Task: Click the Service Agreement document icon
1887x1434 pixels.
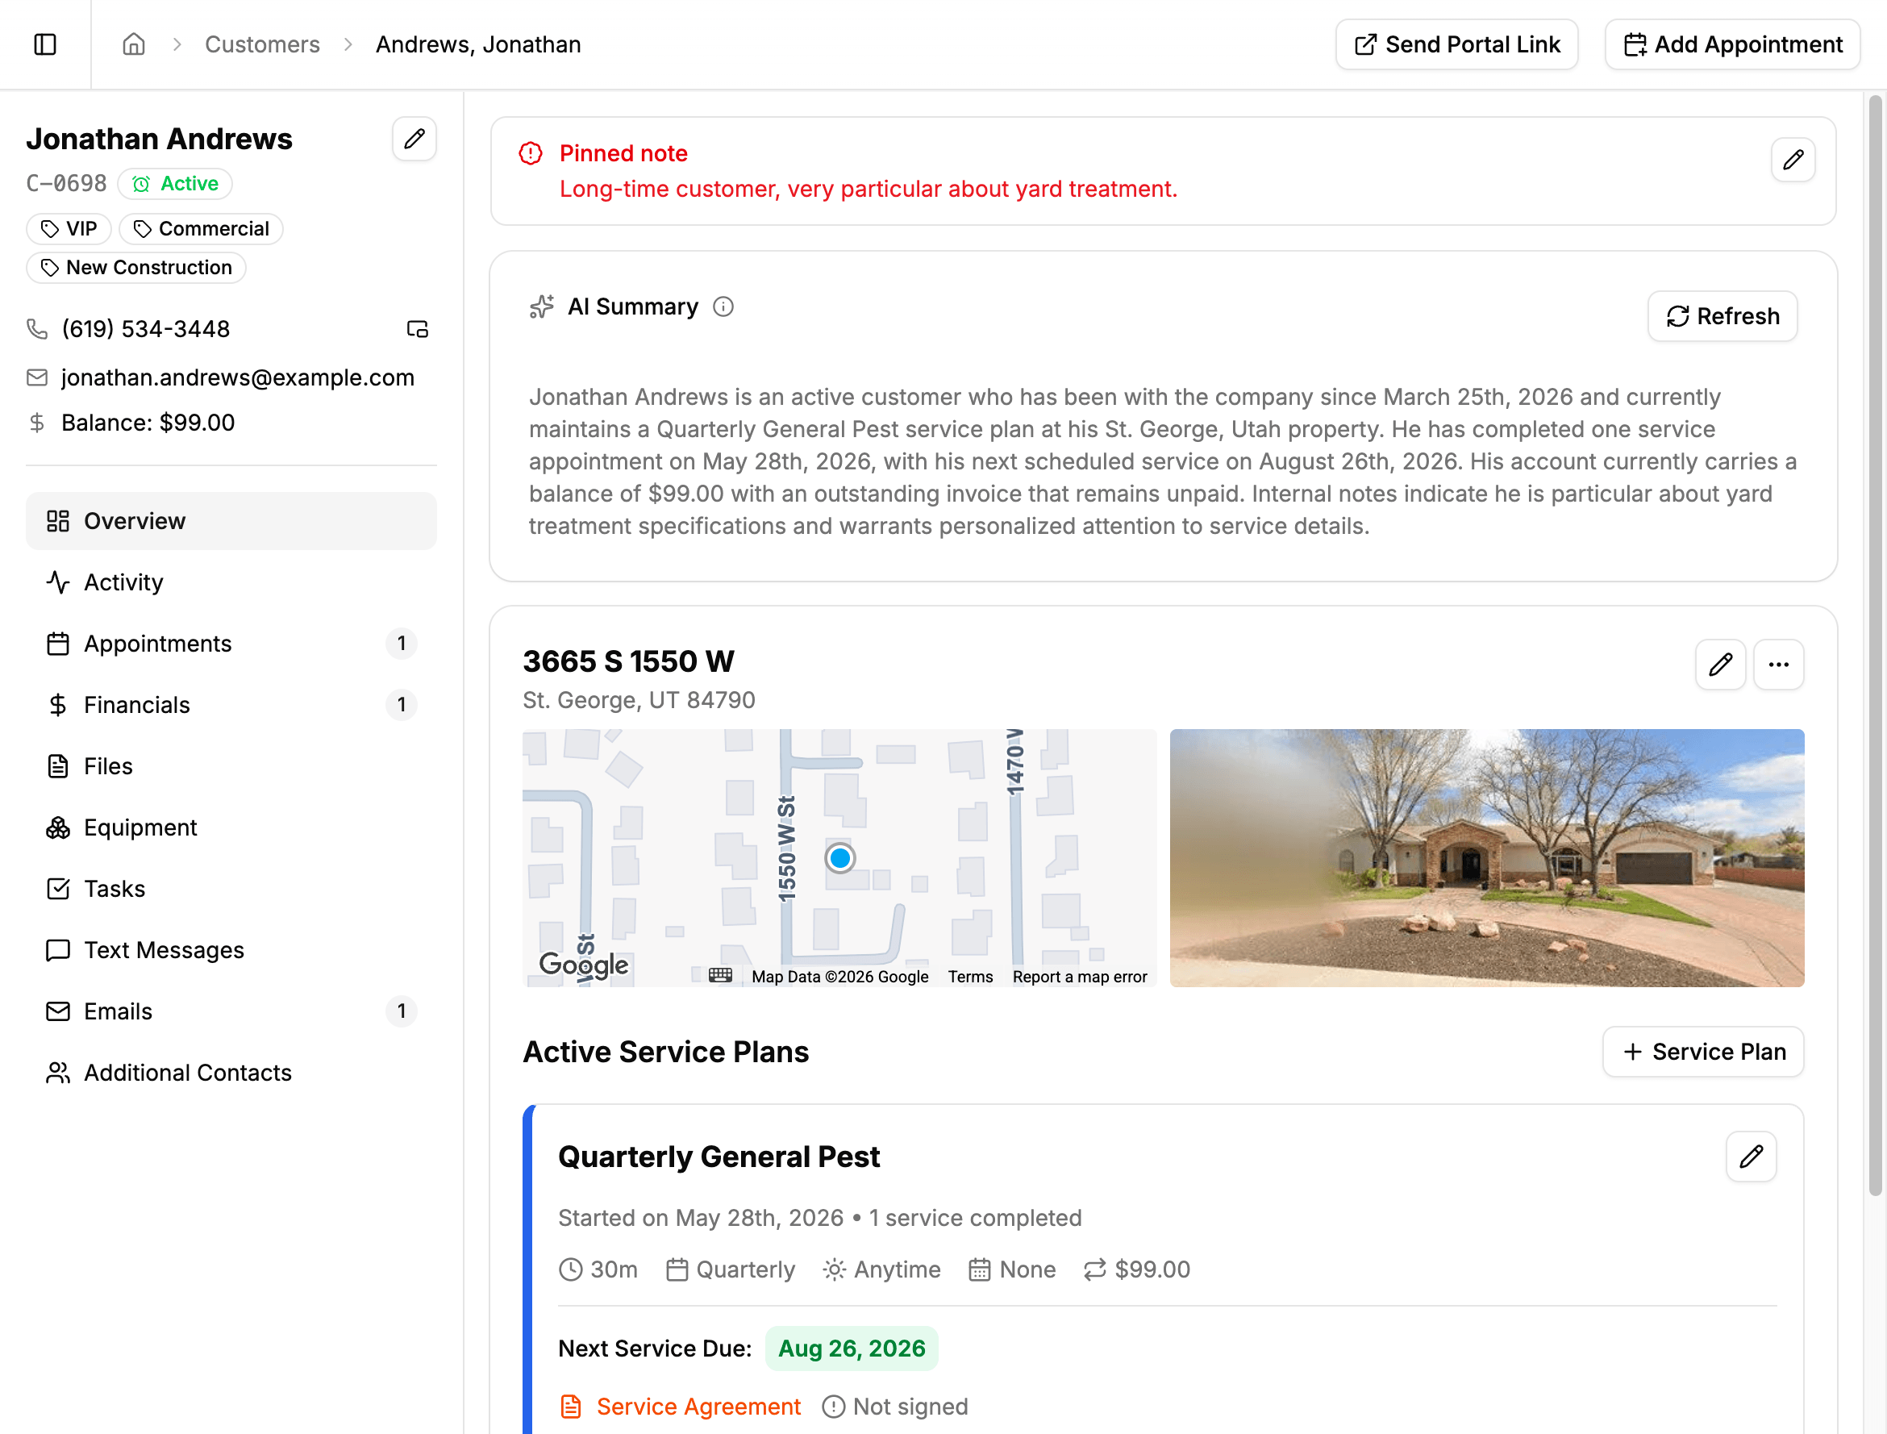Action: tap(571, 1407)
